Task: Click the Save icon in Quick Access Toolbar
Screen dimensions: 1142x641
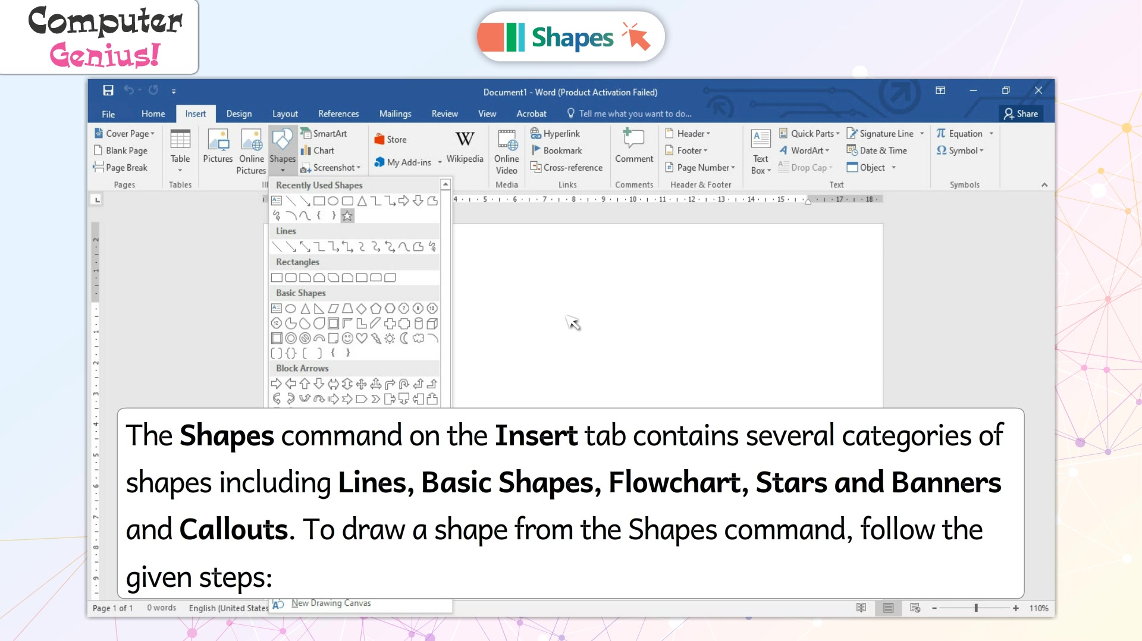Action: [x=108, y=90]
